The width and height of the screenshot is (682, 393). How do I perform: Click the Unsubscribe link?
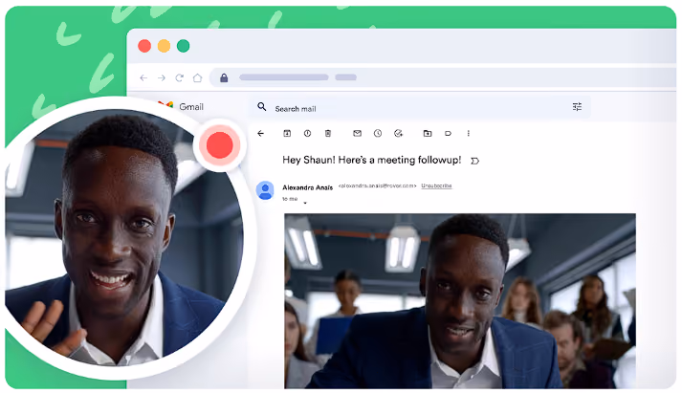pyautogui.click(x=436, y=186)
